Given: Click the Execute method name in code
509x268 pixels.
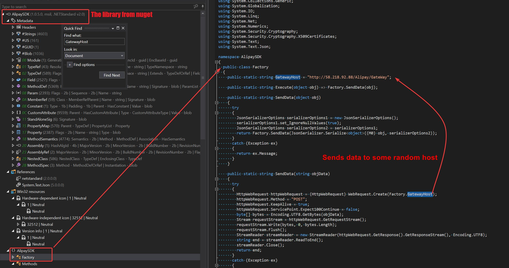Looking at the screenshot, I should [x=283, y=87].
